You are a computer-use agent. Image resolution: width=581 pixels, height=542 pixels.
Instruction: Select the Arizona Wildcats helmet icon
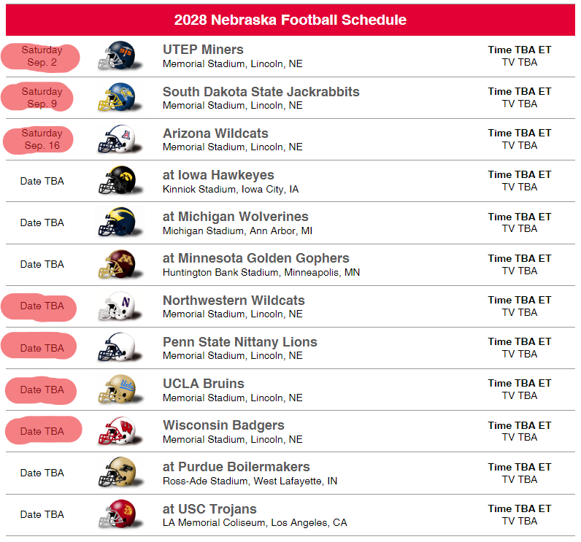119,139
